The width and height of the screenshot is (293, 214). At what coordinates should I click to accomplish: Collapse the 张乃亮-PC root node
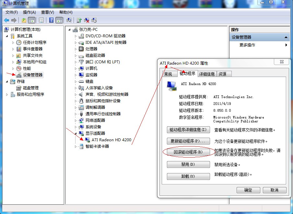(69, 30)
